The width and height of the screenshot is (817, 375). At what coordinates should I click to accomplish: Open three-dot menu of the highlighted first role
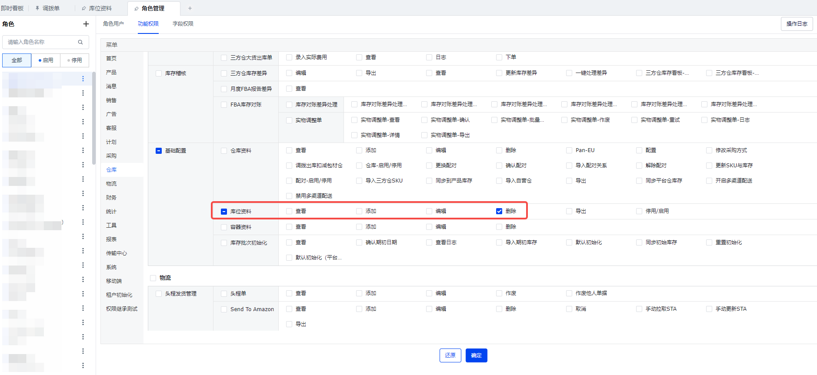pos(83,79)
